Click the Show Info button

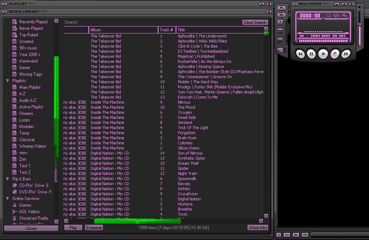click(x=258, y=228)
